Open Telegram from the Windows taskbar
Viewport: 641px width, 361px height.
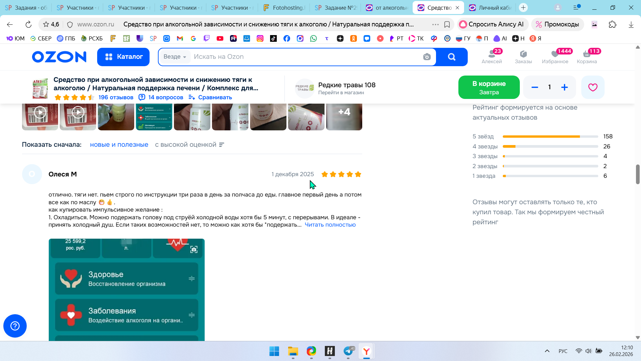click(348, 351)
